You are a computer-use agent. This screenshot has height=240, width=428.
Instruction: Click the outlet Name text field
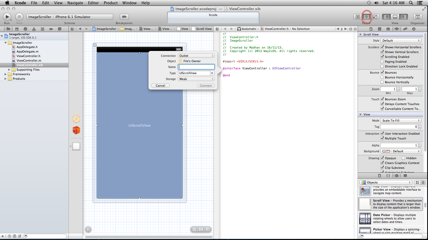(196, 67)
